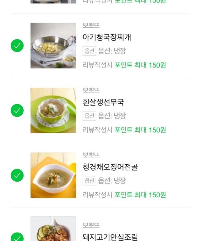Uncheck the 청경채오징어전골 item checkbox
This screenshot has width=201, height=241.
(x=17, y=175)
